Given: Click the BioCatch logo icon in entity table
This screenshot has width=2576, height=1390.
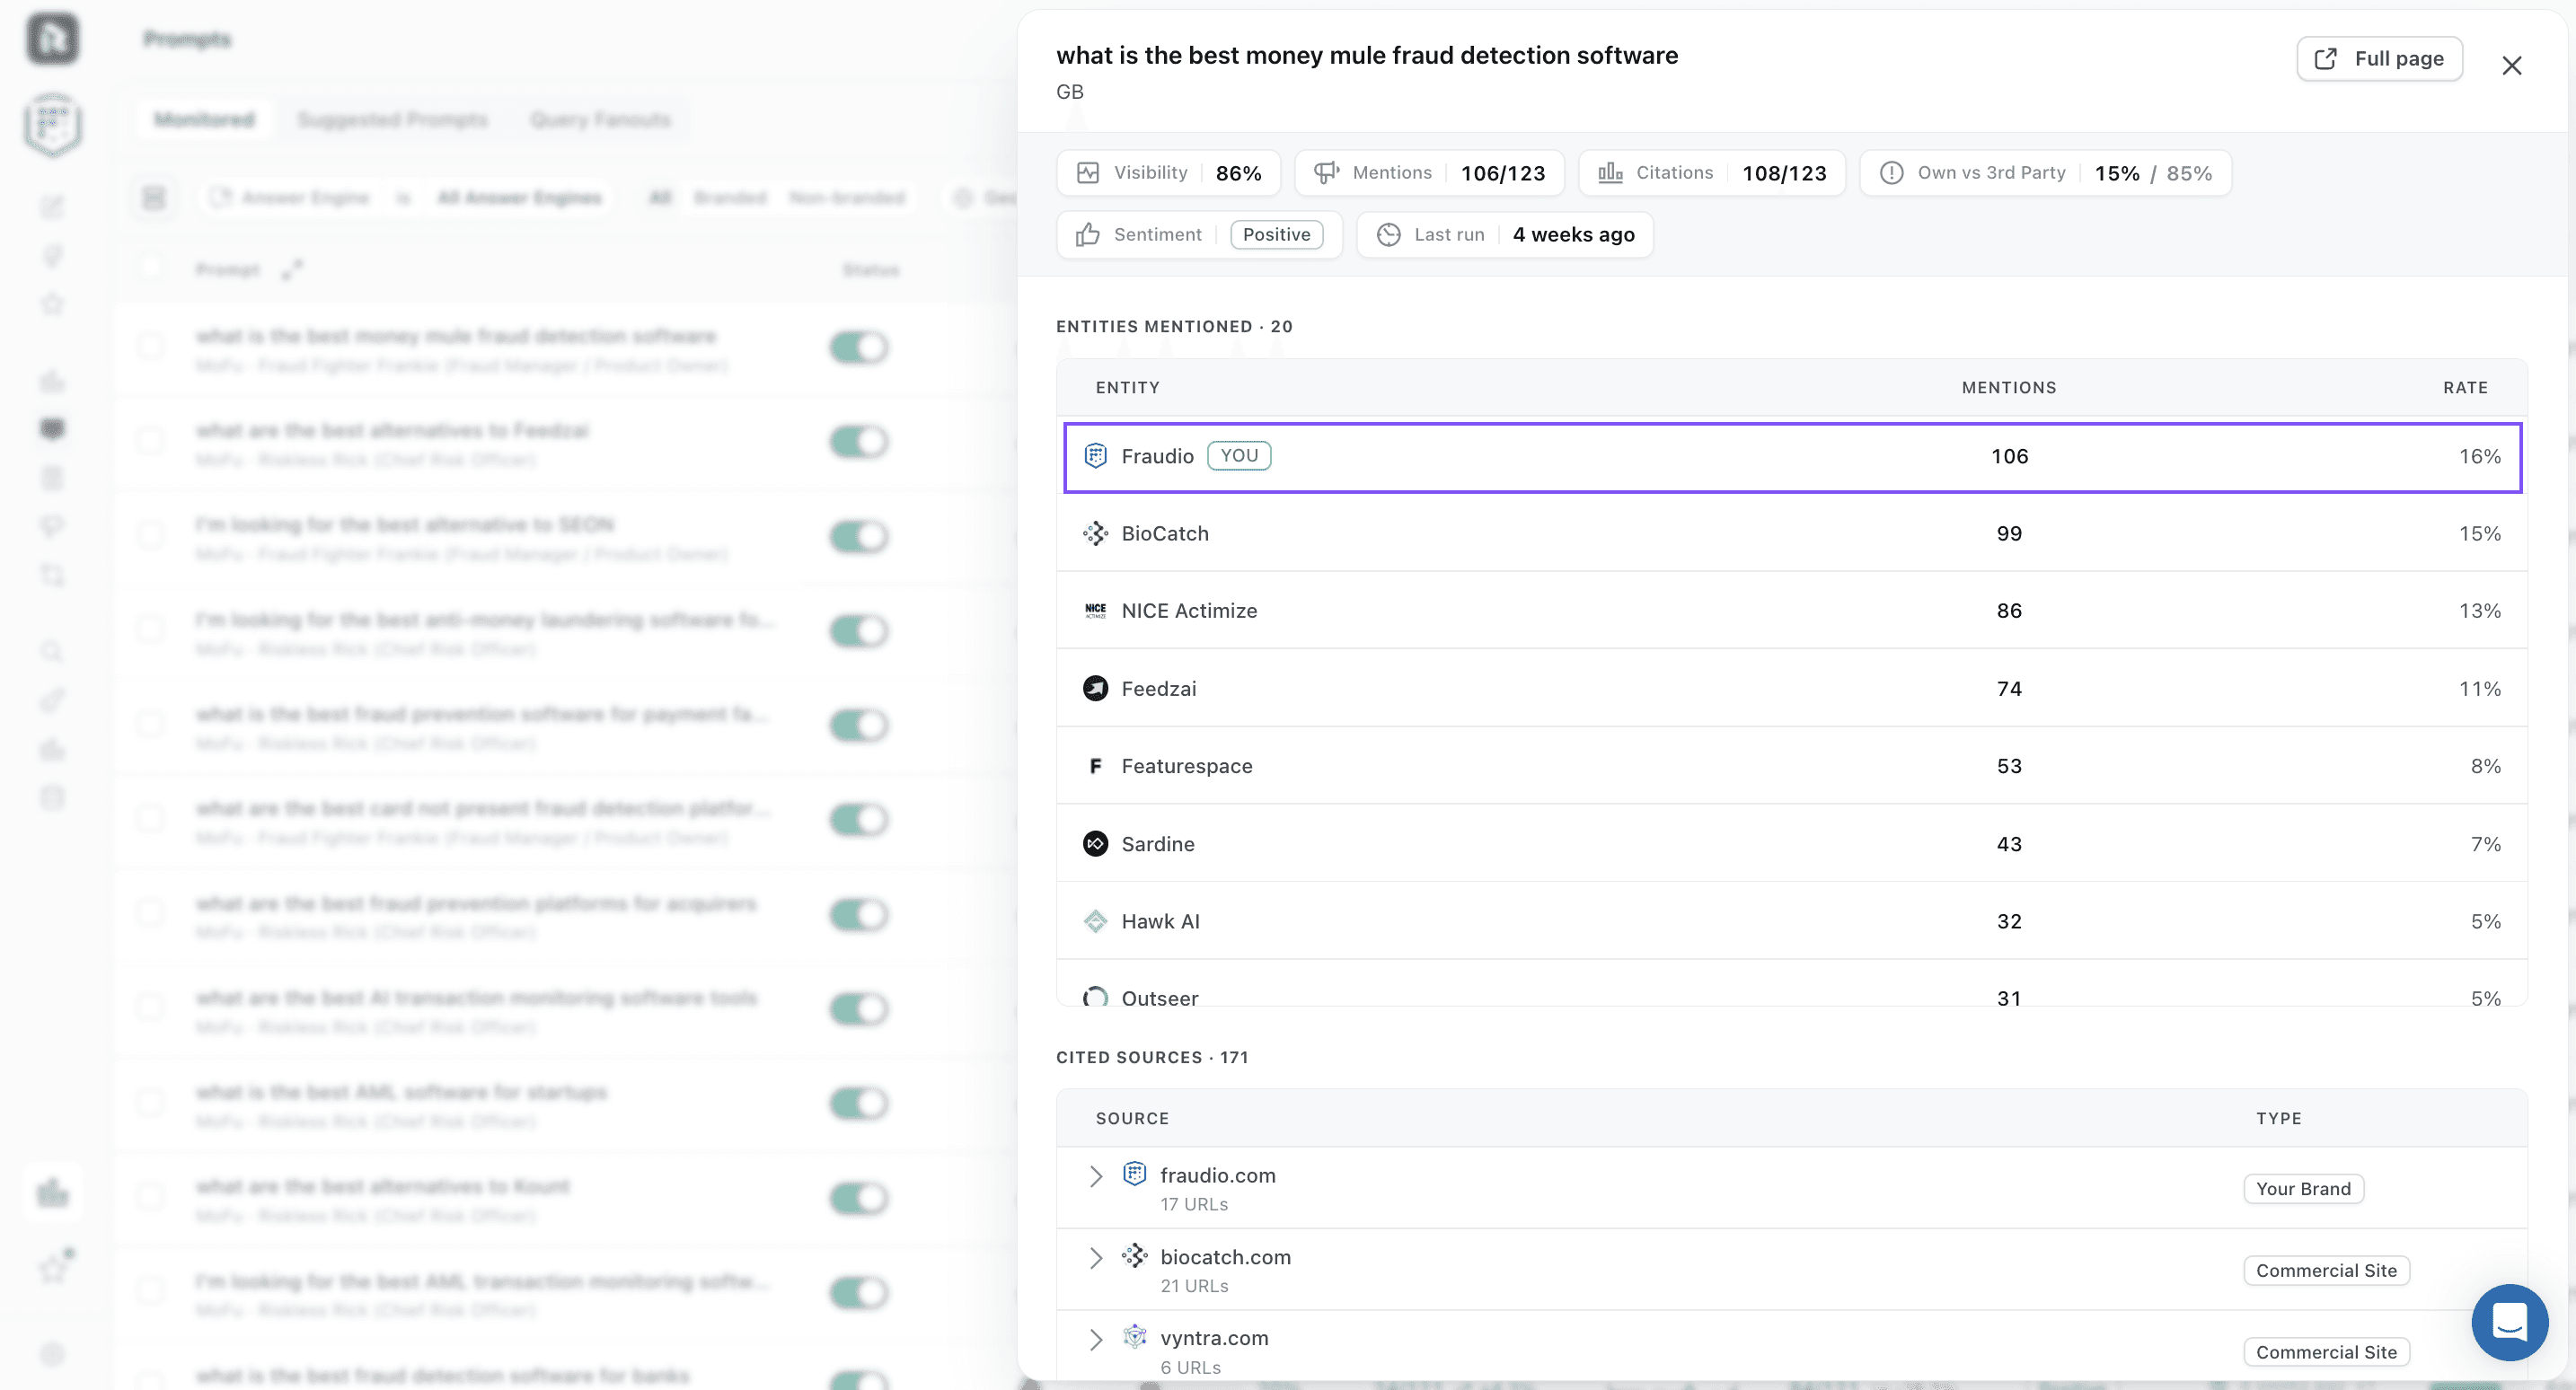Looking at the screenshot, I should pos(1095,534).
